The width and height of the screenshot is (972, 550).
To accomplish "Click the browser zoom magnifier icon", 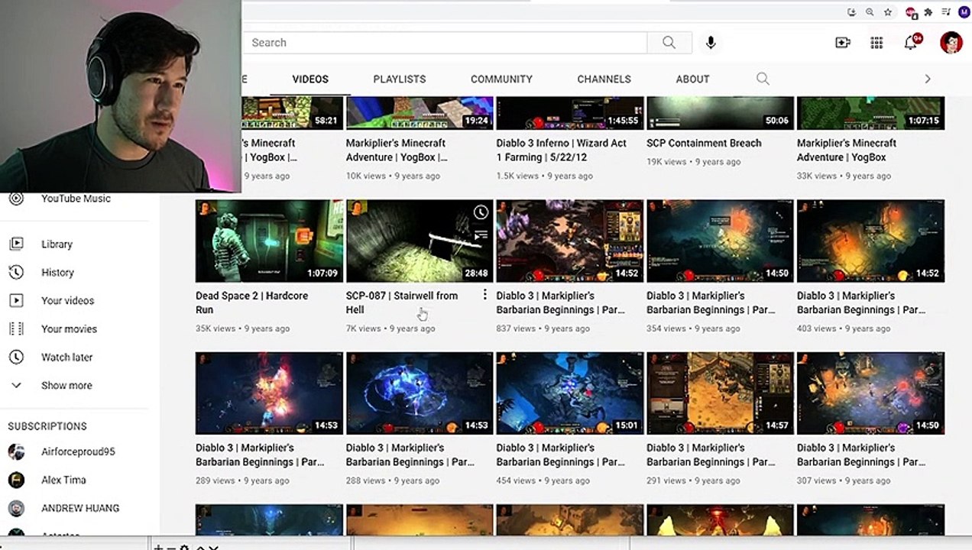I will click(x=870, y=12).
